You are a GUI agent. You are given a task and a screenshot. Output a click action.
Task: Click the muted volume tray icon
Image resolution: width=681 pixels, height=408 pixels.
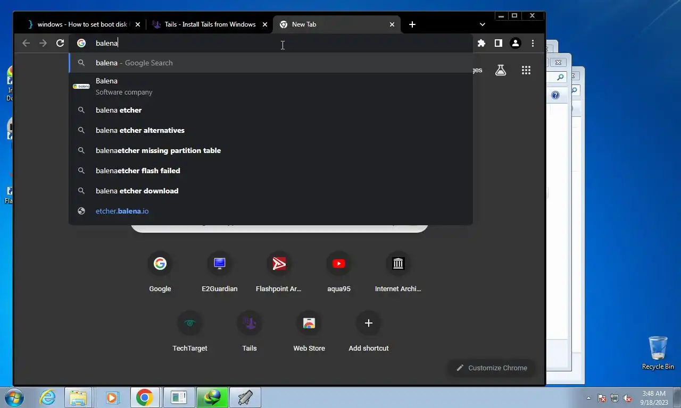click(x=627, y=398)
